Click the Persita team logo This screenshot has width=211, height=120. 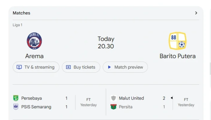point(113,107)
